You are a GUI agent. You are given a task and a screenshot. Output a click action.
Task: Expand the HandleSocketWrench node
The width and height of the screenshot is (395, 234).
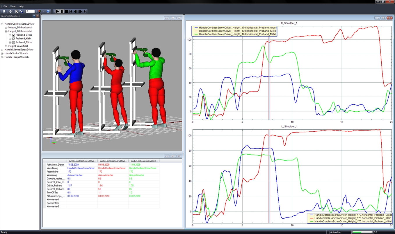(x=2, y=53)
